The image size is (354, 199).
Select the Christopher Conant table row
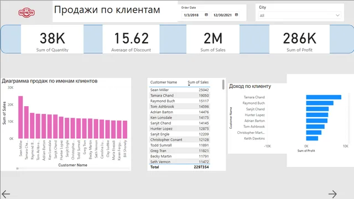pos(179,140)
